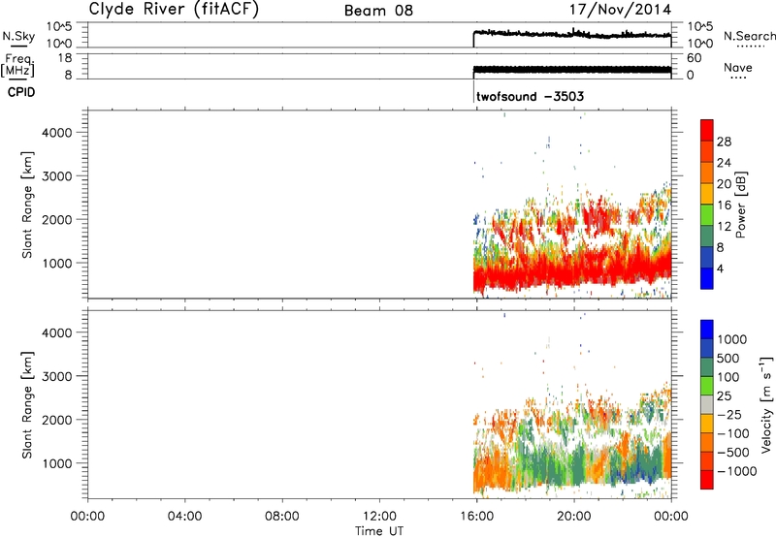
Task: Click the '08:00' time axis label
Action: pos(282,517)
